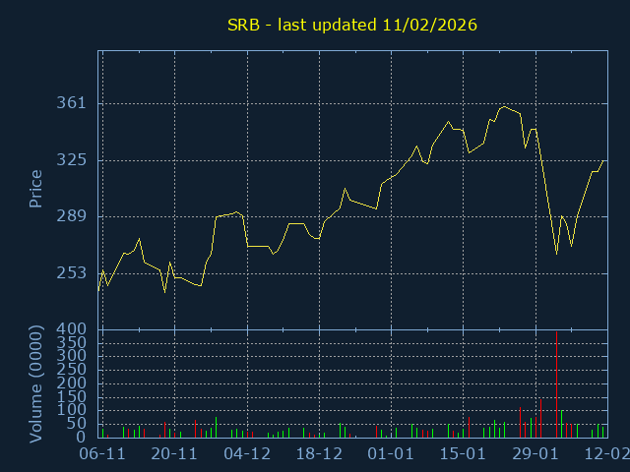Screen dimensions: 630x472
Task: Click the SRB last updated chart title
Action: (351, 25)
